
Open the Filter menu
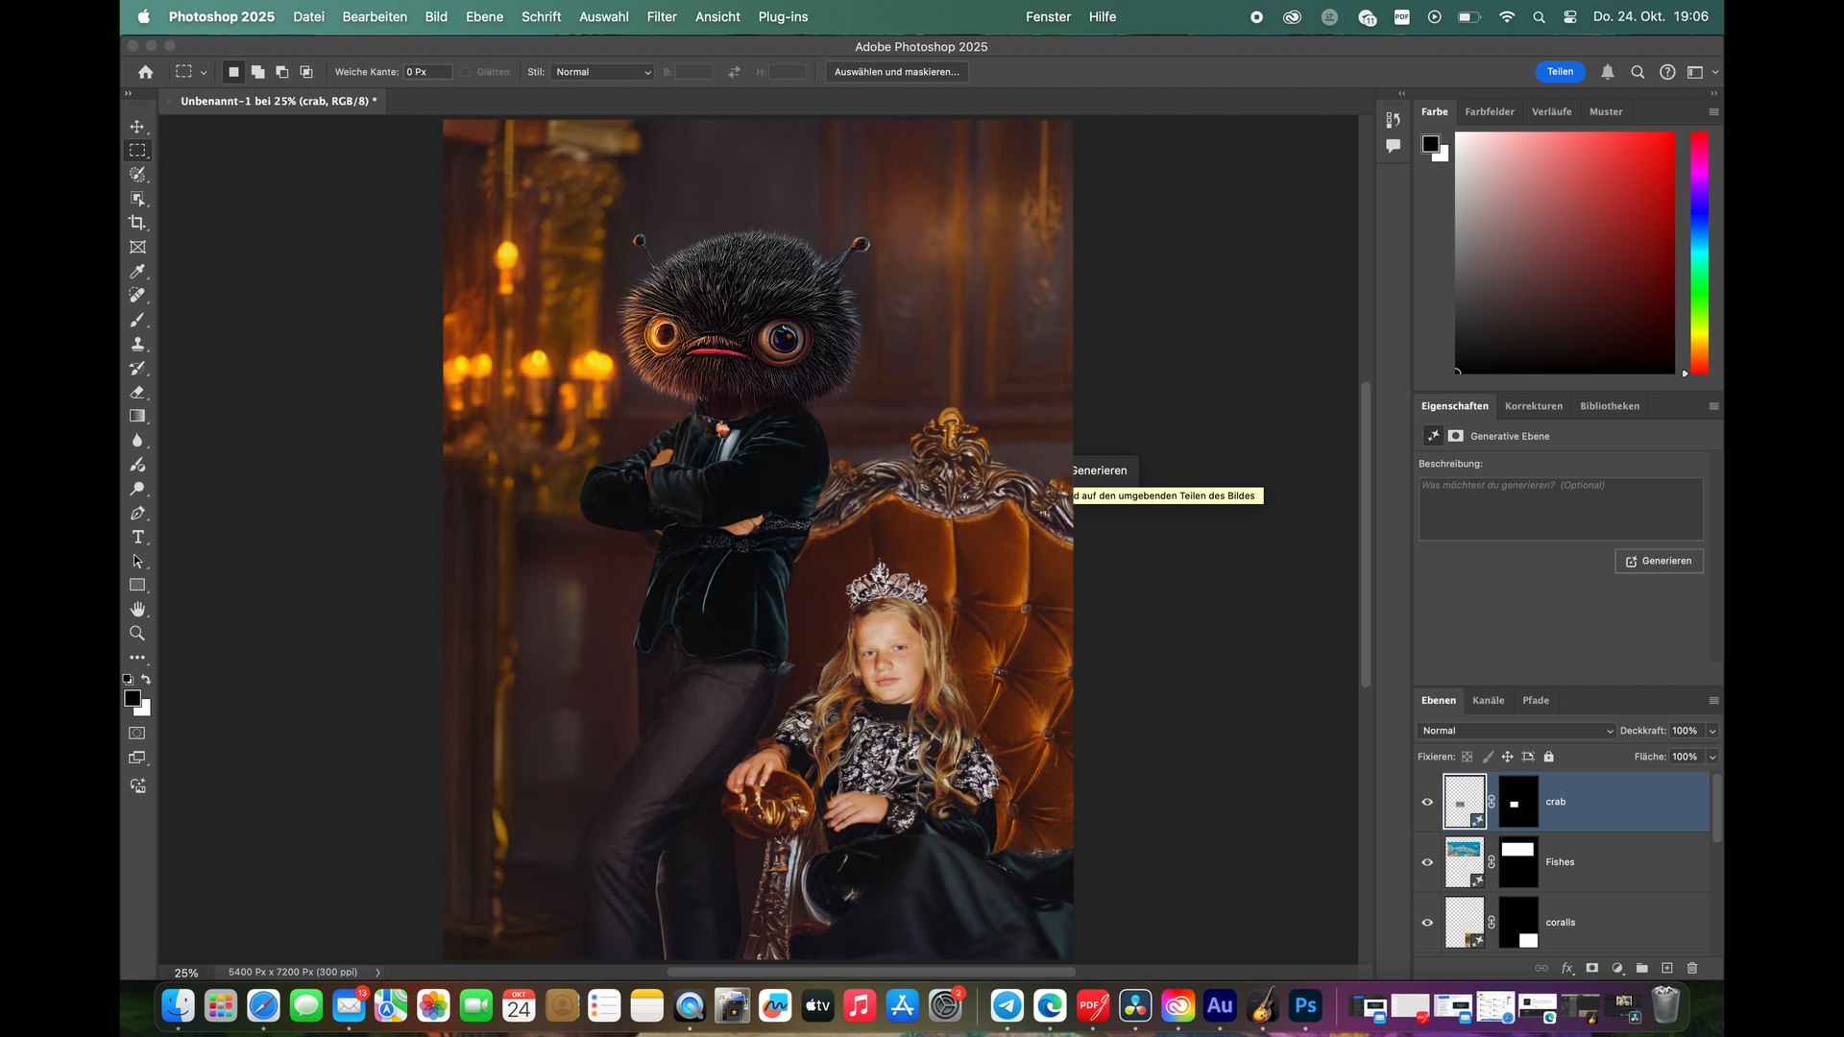(x=661, y=16)
